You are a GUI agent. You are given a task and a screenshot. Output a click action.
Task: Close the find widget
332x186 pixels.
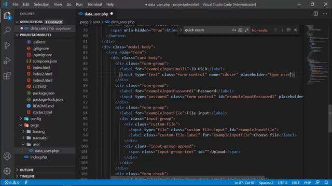click(x=295, y=30)
